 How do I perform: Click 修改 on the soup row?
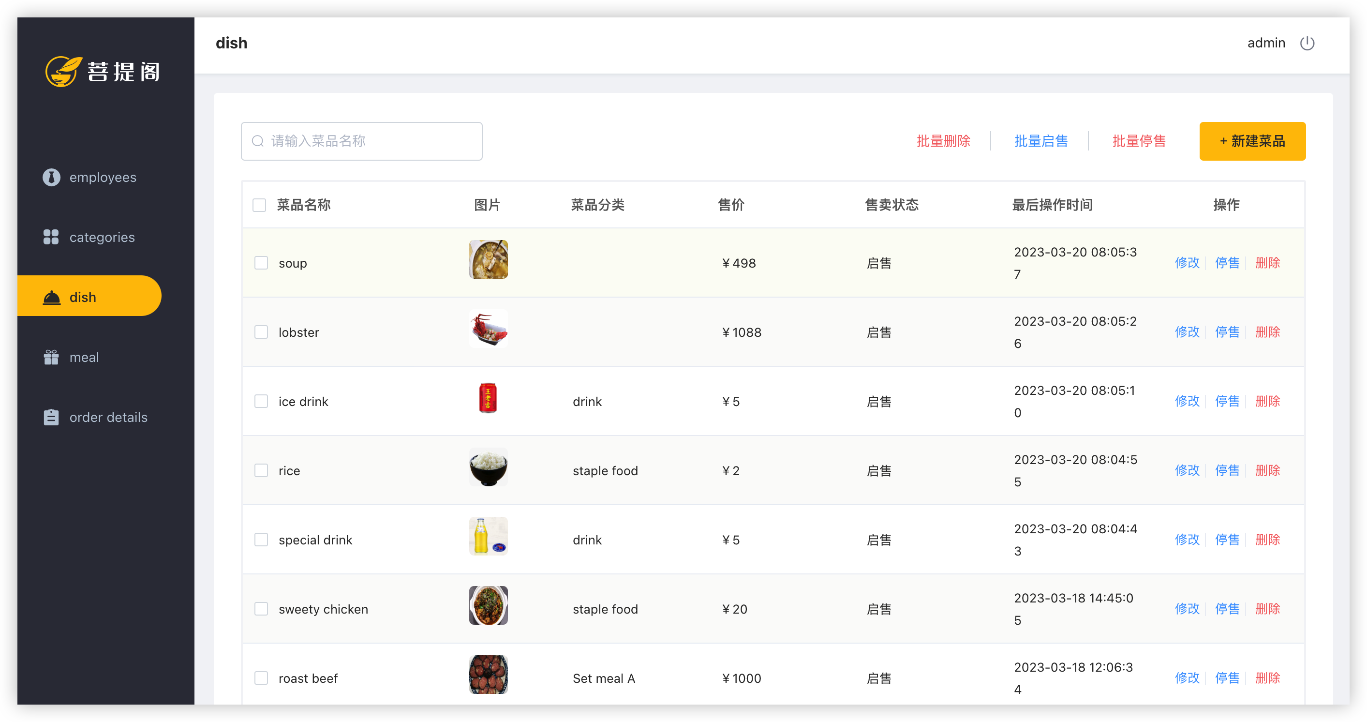(x=1187, y=262)
